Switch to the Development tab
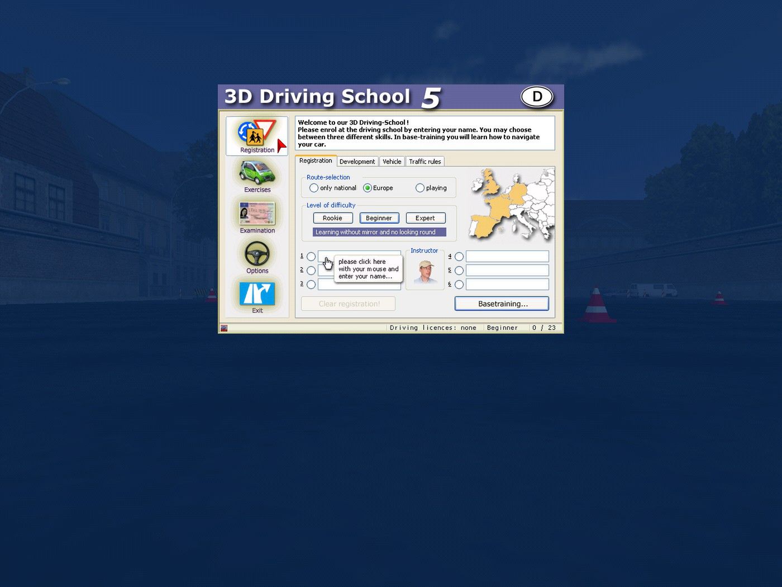Screen dimensions: 782x587 [x=357, y=162]
